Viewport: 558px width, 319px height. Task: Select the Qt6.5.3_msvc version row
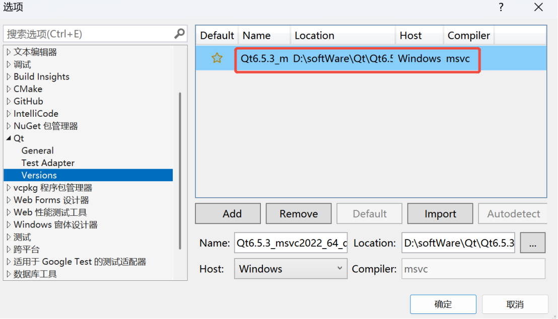tap(353, 58)
